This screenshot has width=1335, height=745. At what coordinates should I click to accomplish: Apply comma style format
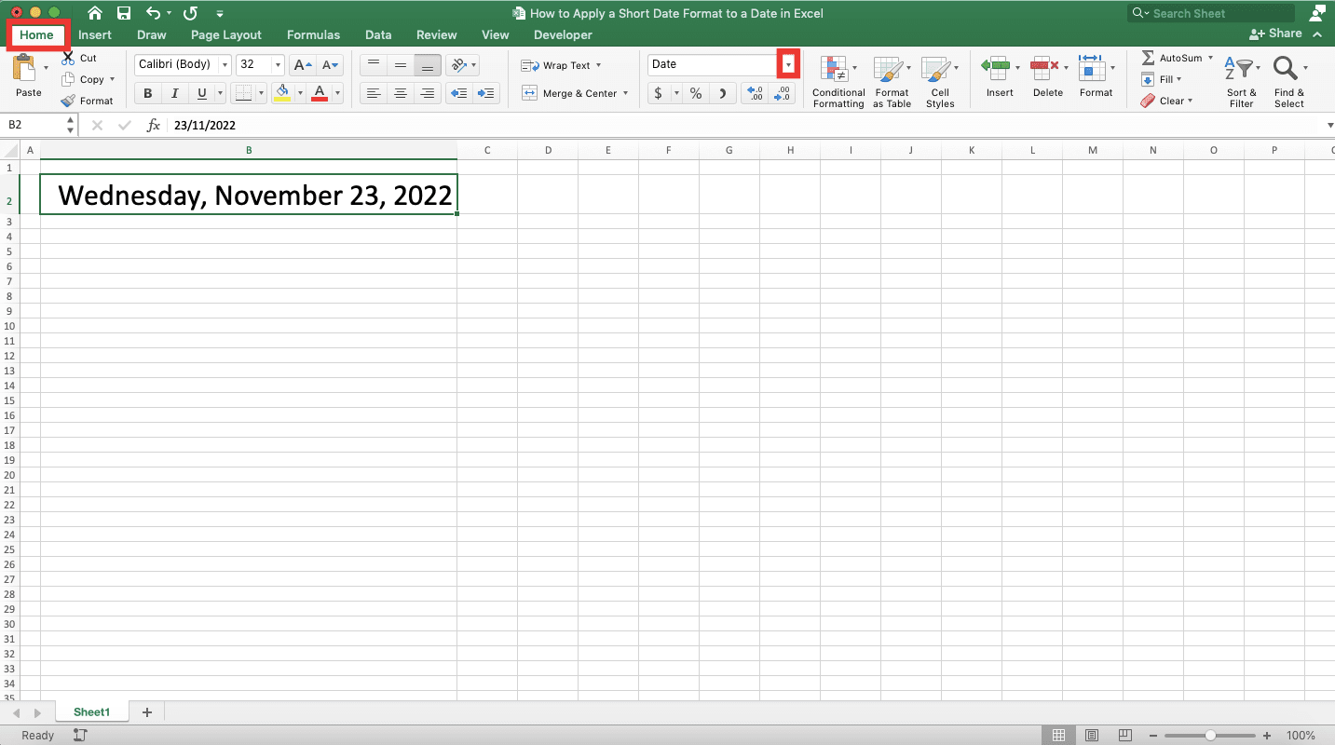[723, 93]
